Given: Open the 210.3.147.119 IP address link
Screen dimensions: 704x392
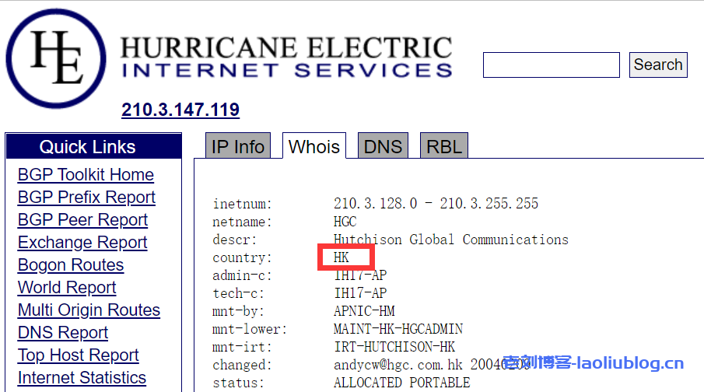Looking at the screenshot, I should (180, 110).
